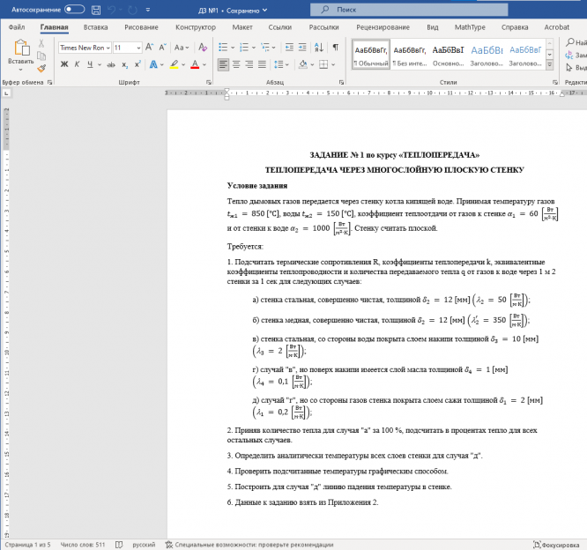This screenshot has width=587, height=550.
Task: Click the Increase font size icon
Action: [x=149, y=48]
